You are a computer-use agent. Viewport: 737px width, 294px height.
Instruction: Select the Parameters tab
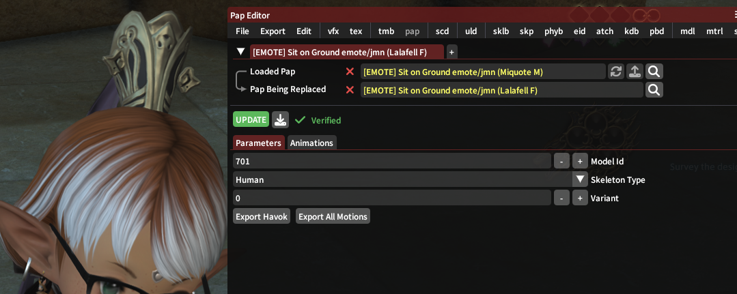[258, 143]
